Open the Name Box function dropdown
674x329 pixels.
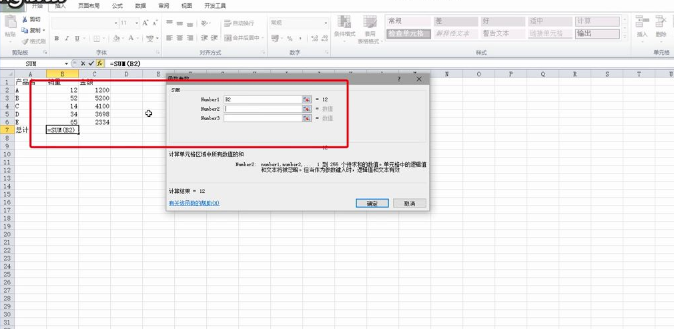(x=66, y=64)
